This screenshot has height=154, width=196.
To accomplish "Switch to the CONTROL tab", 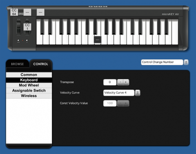I will (40, 64).
